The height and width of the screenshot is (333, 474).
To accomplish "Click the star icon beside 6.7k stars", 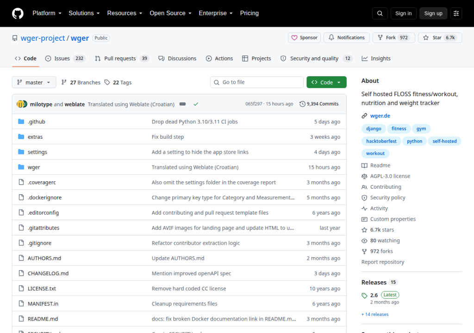I will click(x=364, y=230).
